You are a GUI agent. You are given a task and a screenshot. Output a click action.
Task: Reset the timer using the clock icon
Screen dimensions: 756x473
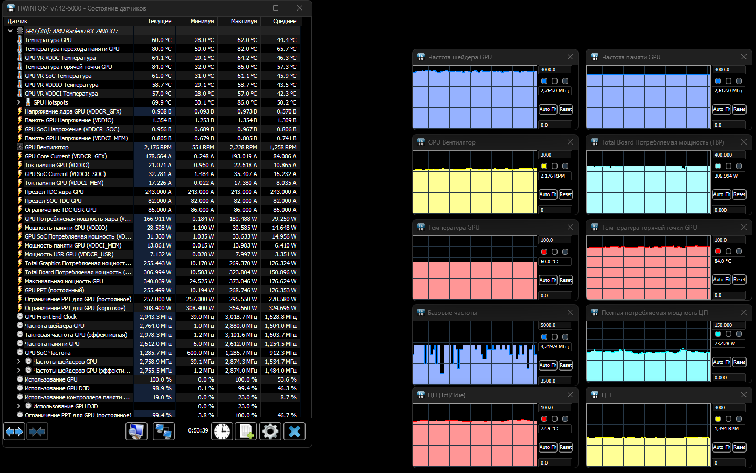coord(222,431)
